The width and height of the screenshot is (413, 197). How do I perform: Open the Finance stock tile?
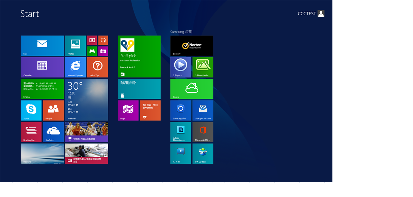click(x=42, y=89)
